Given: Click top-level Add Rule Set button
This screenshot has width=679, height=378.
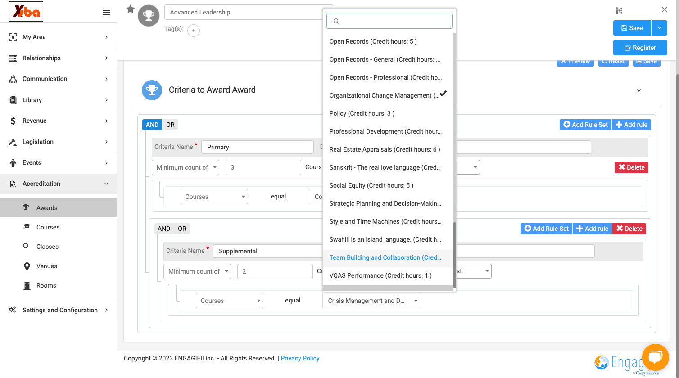Looking at the screenshot, I should [x=586, y=125].
